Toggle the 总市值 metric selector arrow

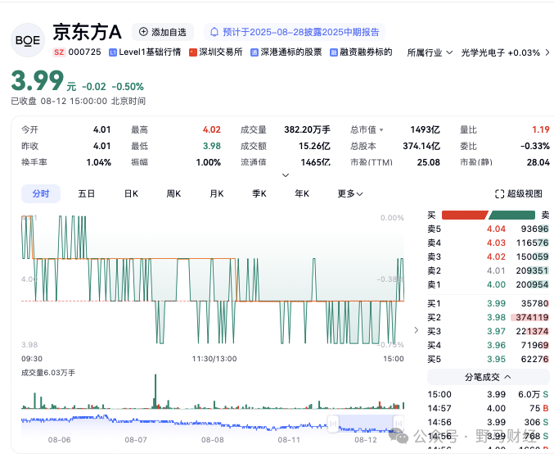coord(381,130)
